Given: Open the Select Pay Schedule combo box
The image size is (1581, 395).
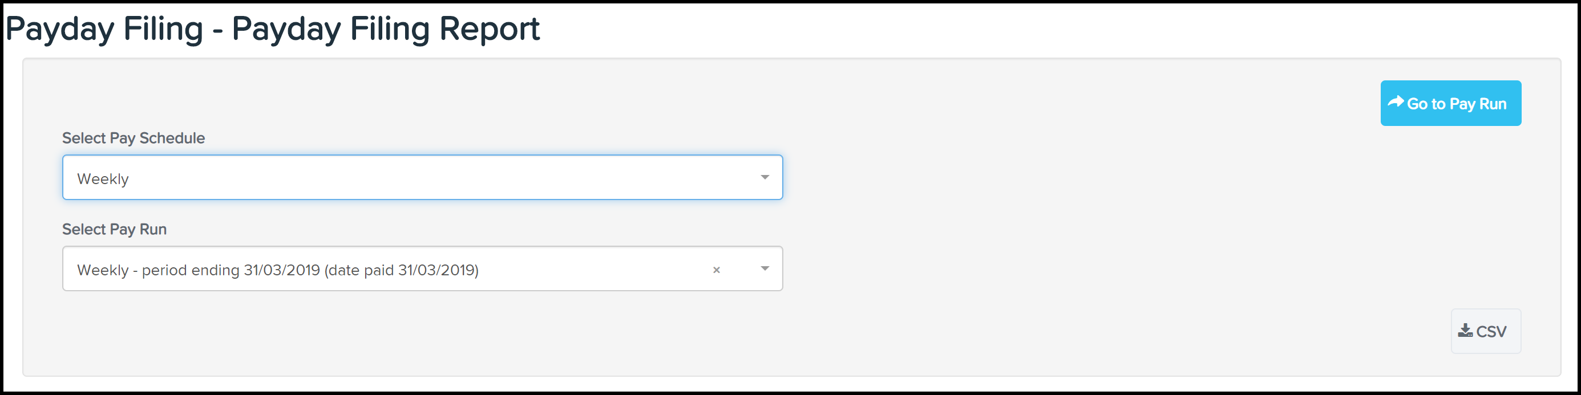Looking at the screenshot, I should pos(422,177).
